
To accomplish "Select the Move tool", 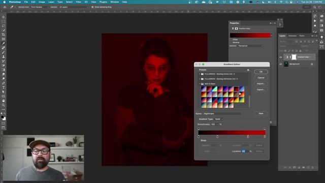I will [x=4, y=17].
